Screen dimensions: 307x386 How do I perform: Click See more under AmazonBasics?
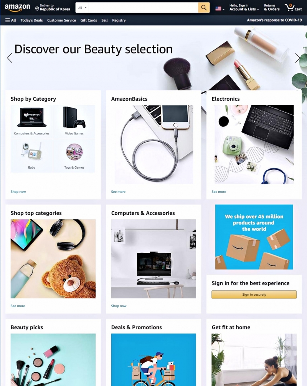point(118,192)
